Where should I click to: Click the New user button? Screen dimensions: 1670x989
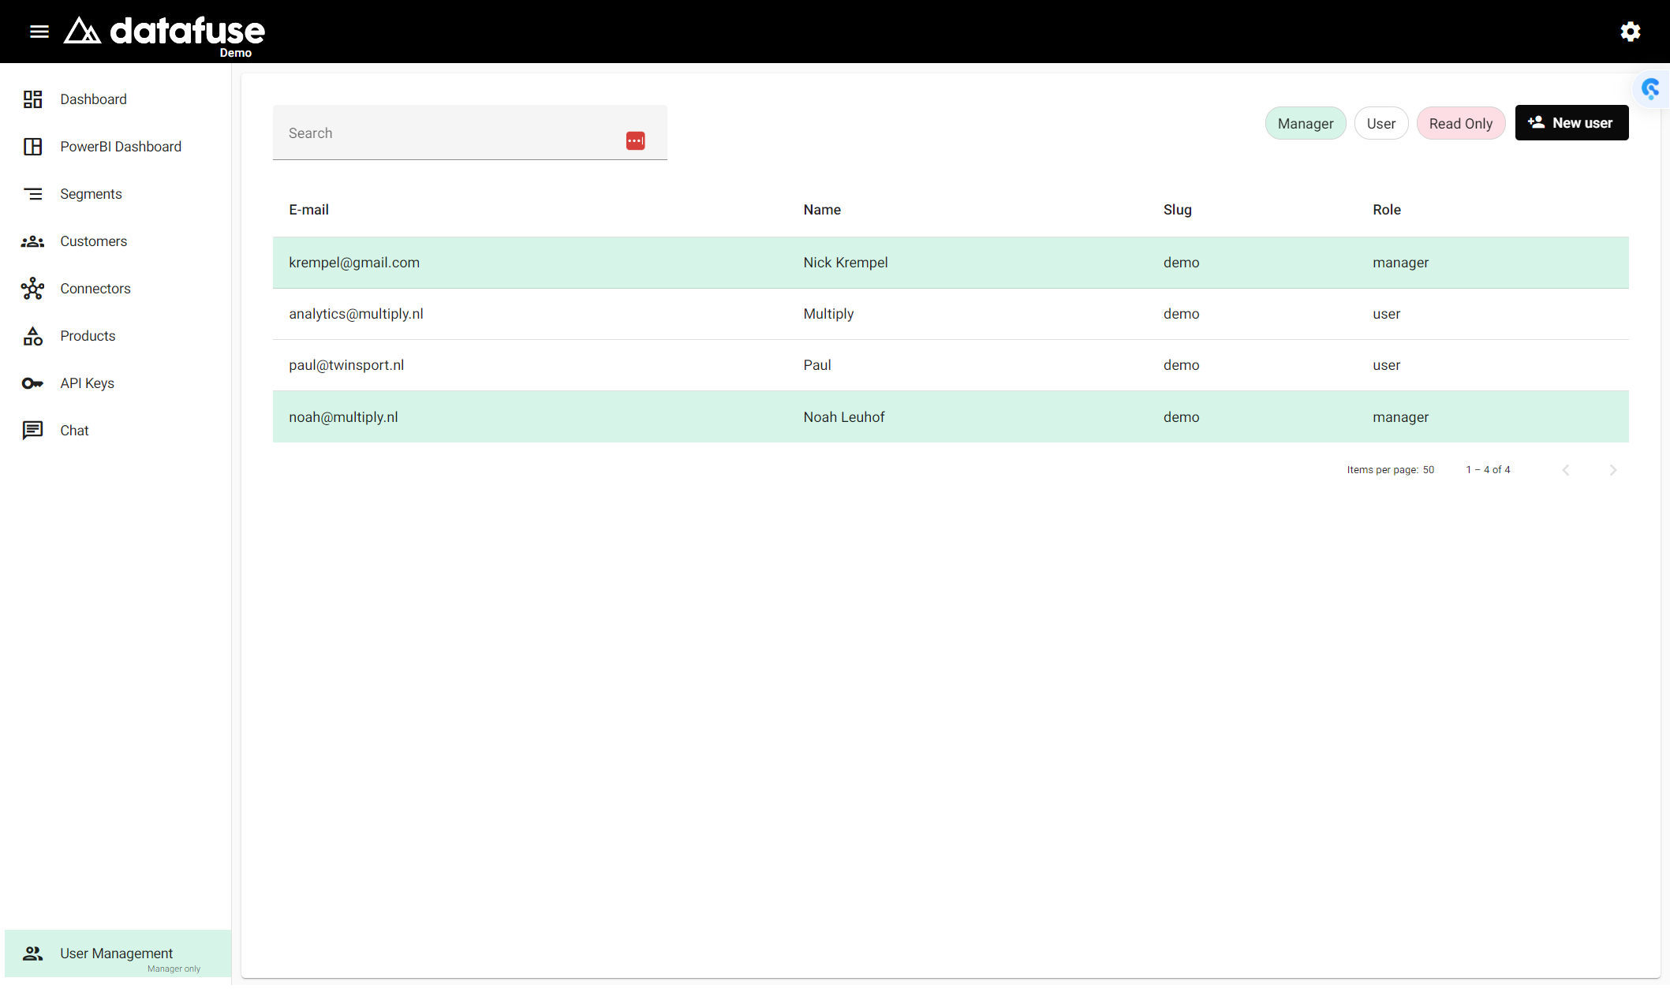coord(1571,122)
